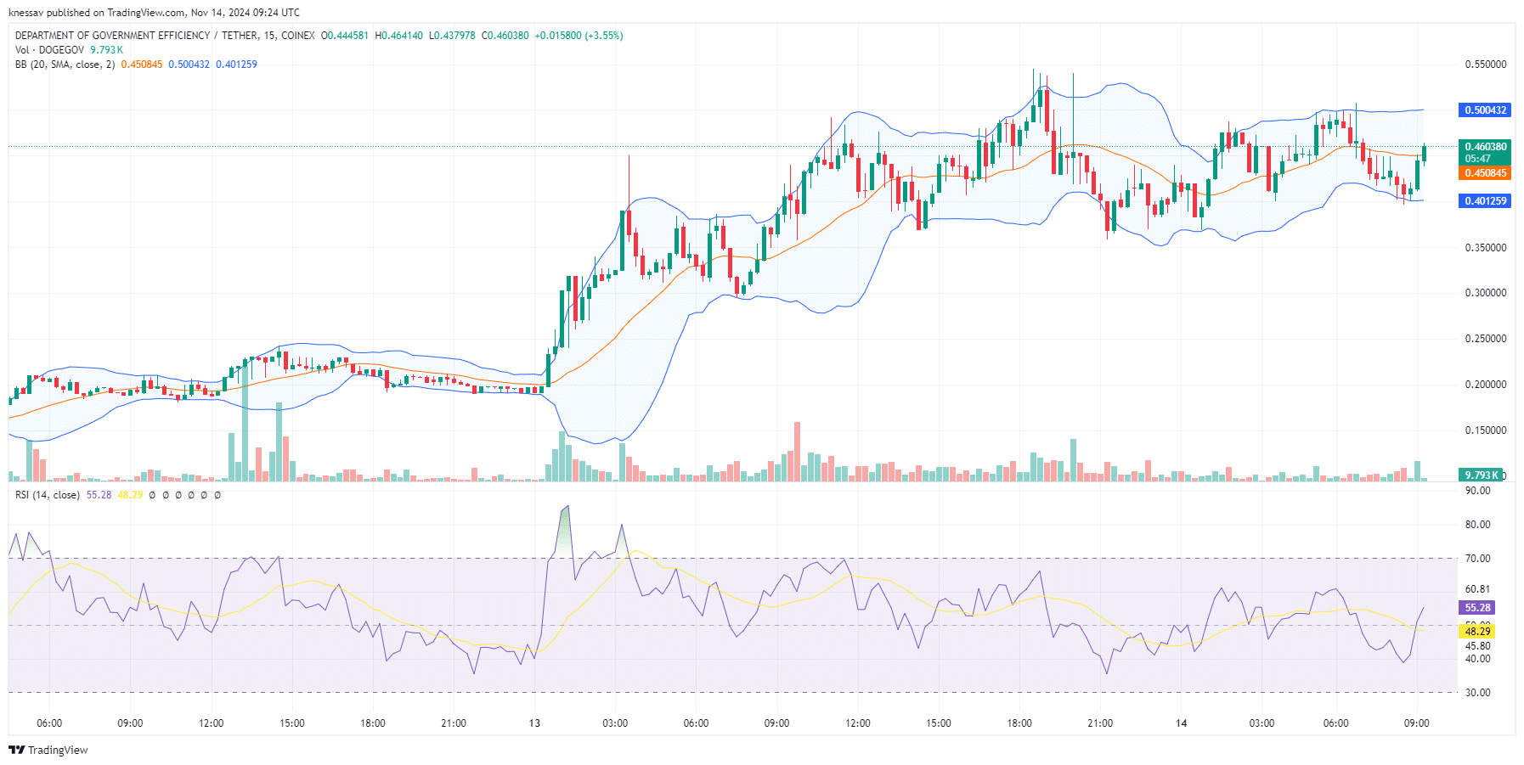The width and height of the screenshot is (1524, 765).
Task: Click the 0.200000 price axis label
Action: pos(1486,385)
